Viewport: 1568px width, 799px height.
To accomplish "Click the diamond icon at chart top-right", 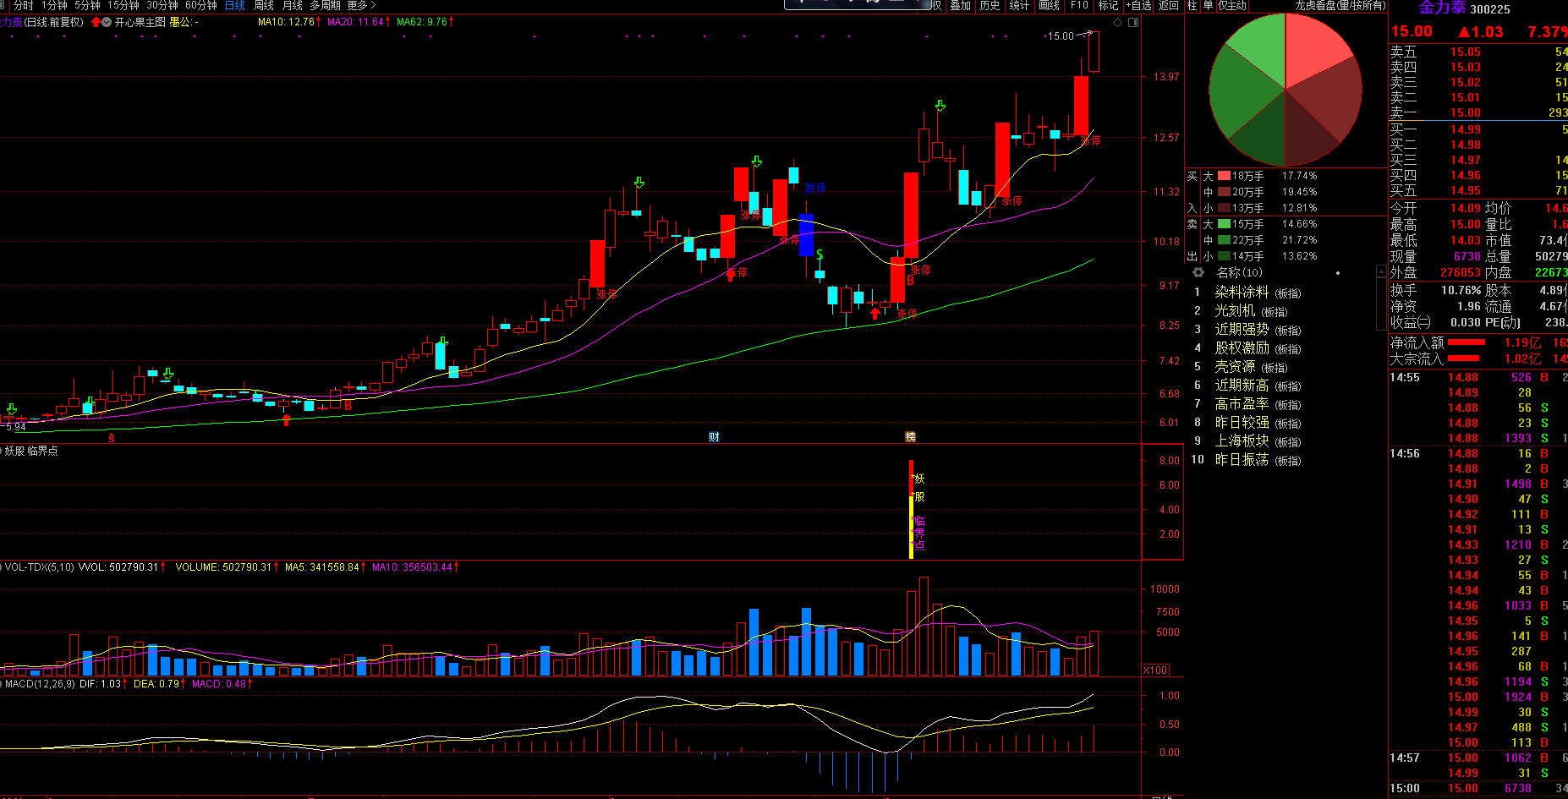I will point(1117,22).
